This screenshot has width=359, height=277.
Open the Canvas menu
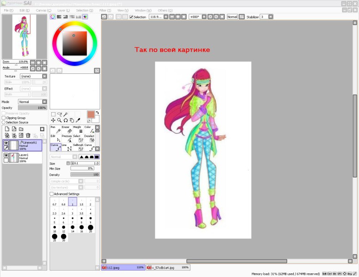pyautogui.click(x=43, y=10)
